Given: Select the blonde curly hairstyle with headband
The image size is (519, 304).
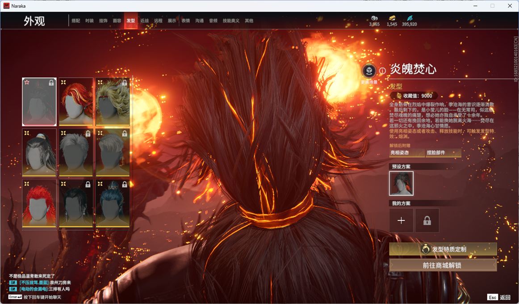Looking at the screenshot, I should point(113,102).
